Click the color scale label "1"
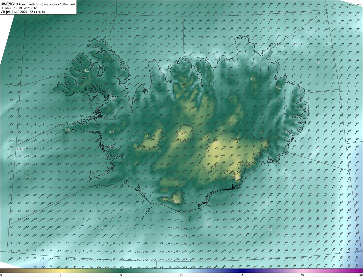 click(x=61, y=275)
